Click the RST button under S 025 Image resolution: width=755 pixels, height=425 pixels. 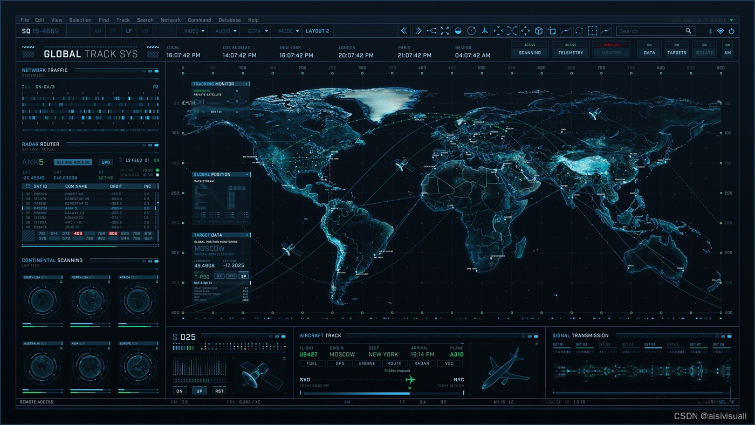[x=219, y=391]
